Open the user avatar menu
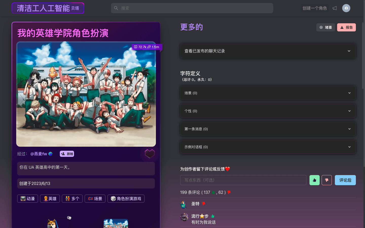 [346, 8]
